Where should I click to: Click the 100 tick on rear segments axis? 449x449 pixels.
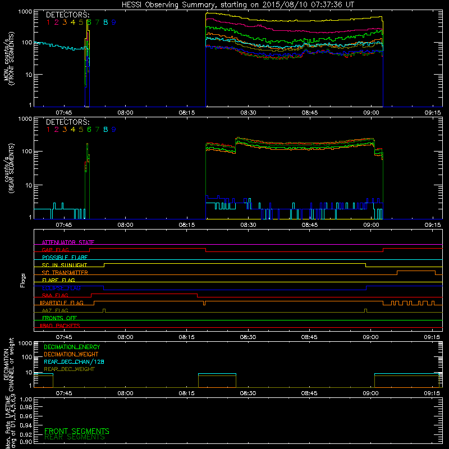point(26,151)
